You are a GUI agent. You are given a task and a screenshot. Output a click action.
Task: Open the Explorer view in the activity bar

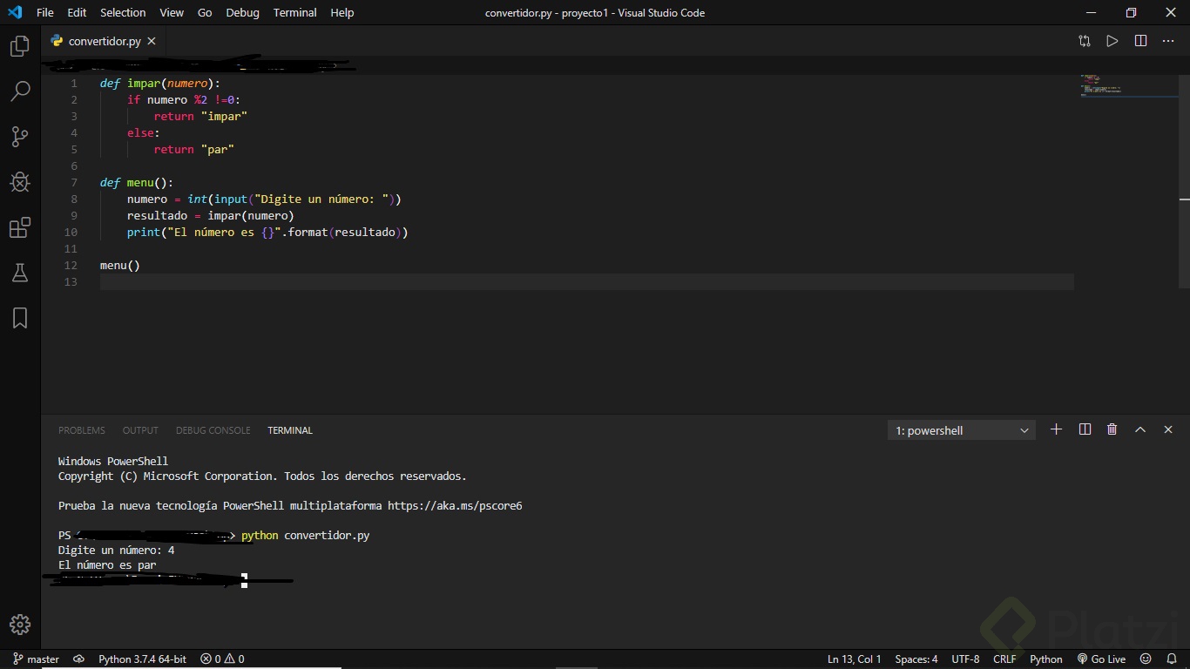(x=20, y=46)
